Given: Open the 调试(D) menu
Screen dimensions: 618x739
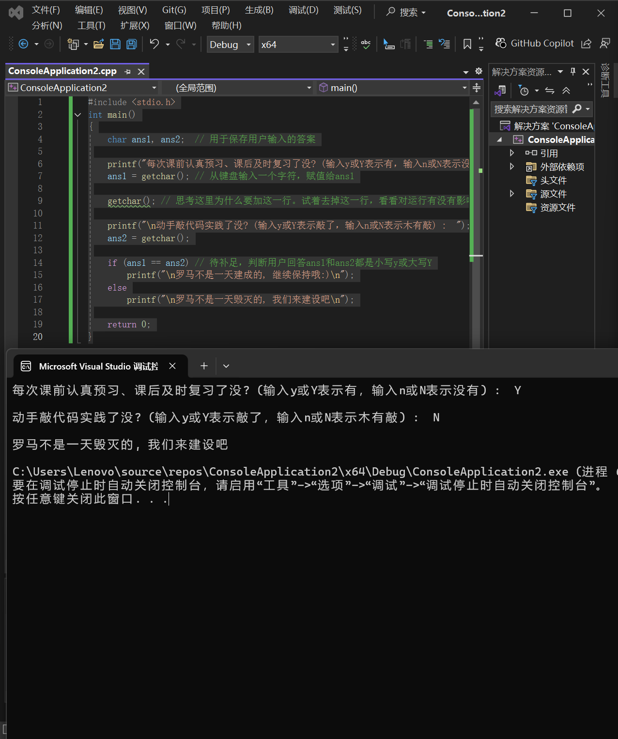Looking at the screenshot, I should pos(304,10).
